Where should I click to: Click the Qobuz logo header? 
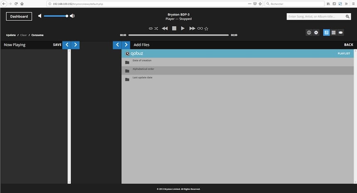coord(134,53)
